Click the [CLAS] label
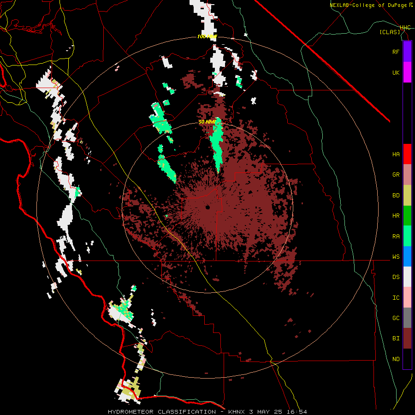415x415 pixels. [390, 32]
